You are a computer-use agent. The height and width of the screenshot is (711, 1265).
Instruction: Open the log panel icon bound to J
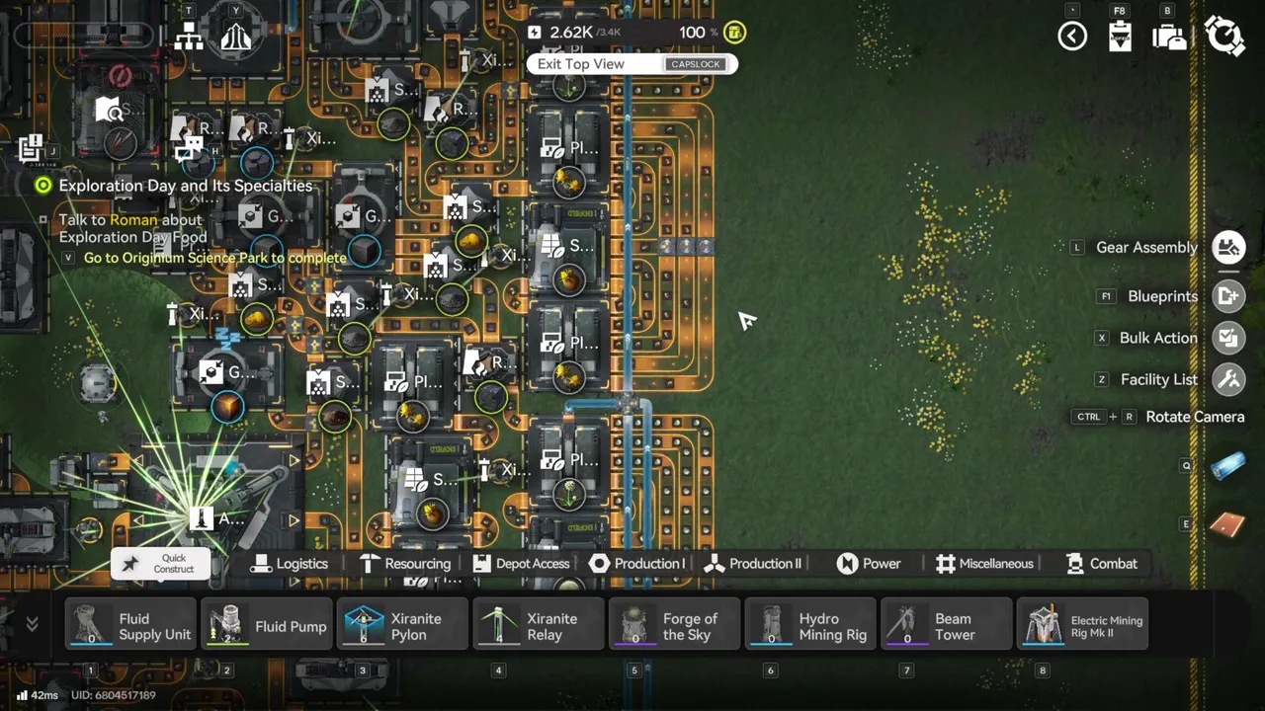[30, 148]
